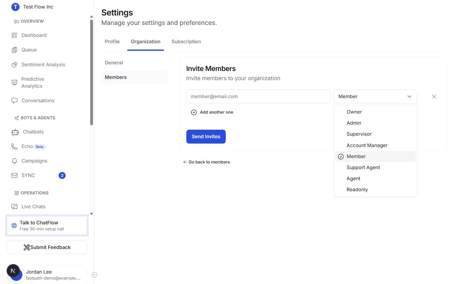Click the Predictive Analytics chart icon
Viewport: 454px width, 284px height.
[x=15, y=83]
